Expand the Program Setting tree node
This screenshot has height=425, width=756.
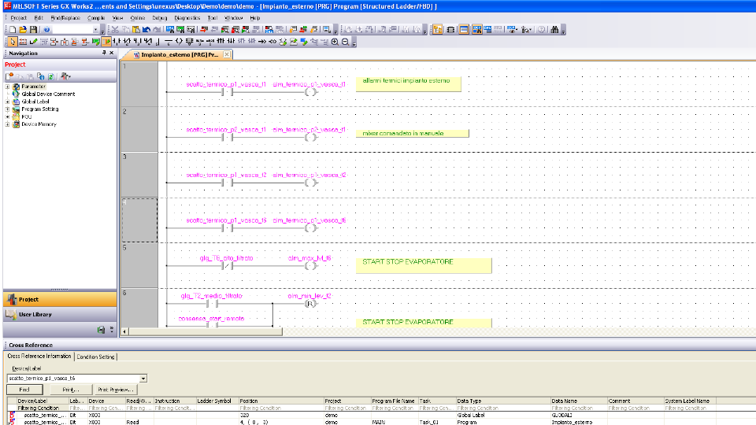7,109
